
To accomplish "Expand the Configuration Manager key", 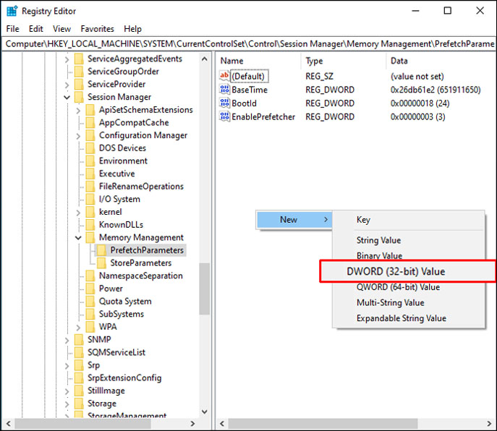I will click(x=78, y=136).
